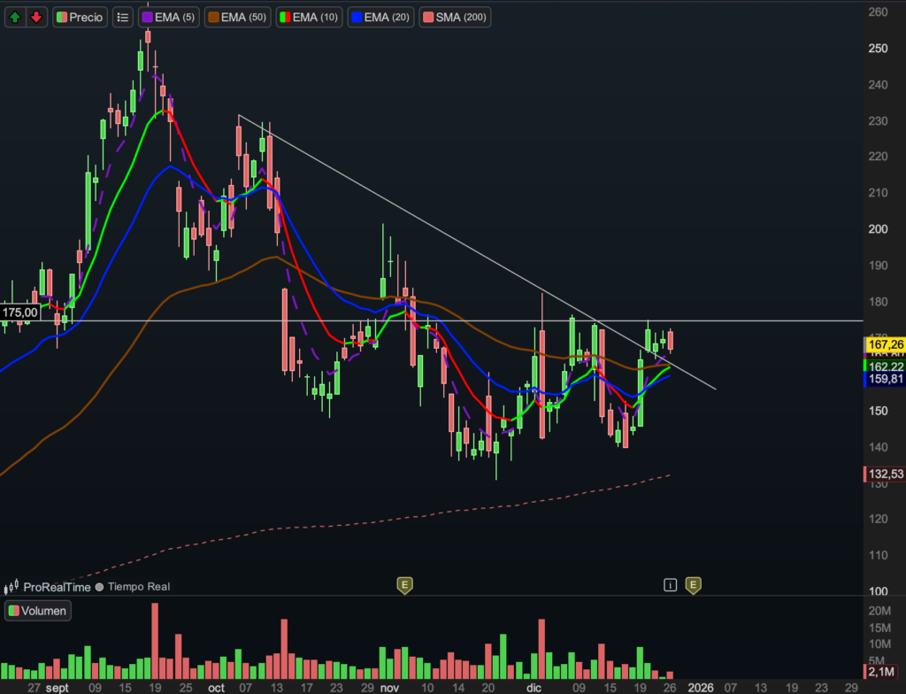Click the green up arrow button
The width and height of the screenshot is (906, 694).
[x=15, y=17]
